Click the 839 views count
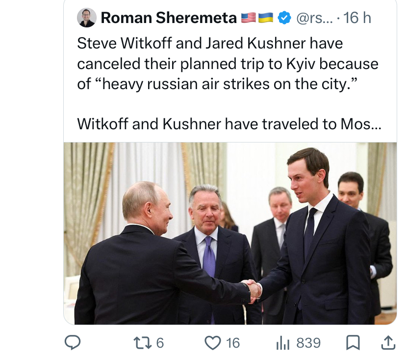Image resolution: width=406 pixels, height=355 pixels. 308,343
